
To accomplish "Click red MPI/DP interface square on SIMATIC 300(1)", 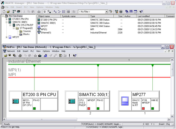I will coord(89,108).
